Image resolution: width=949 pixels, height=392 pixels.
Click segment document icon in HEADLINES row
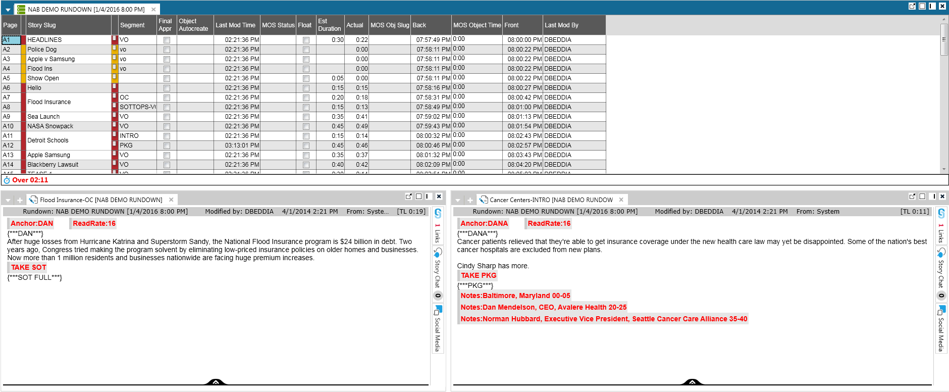coord(115,38)
